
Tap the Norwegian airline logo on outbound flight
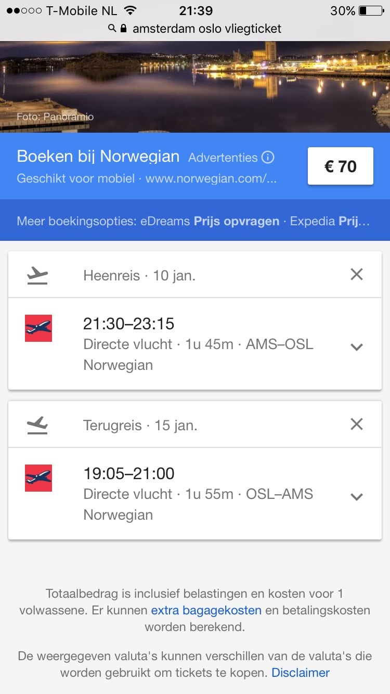(x=38, y=328)
